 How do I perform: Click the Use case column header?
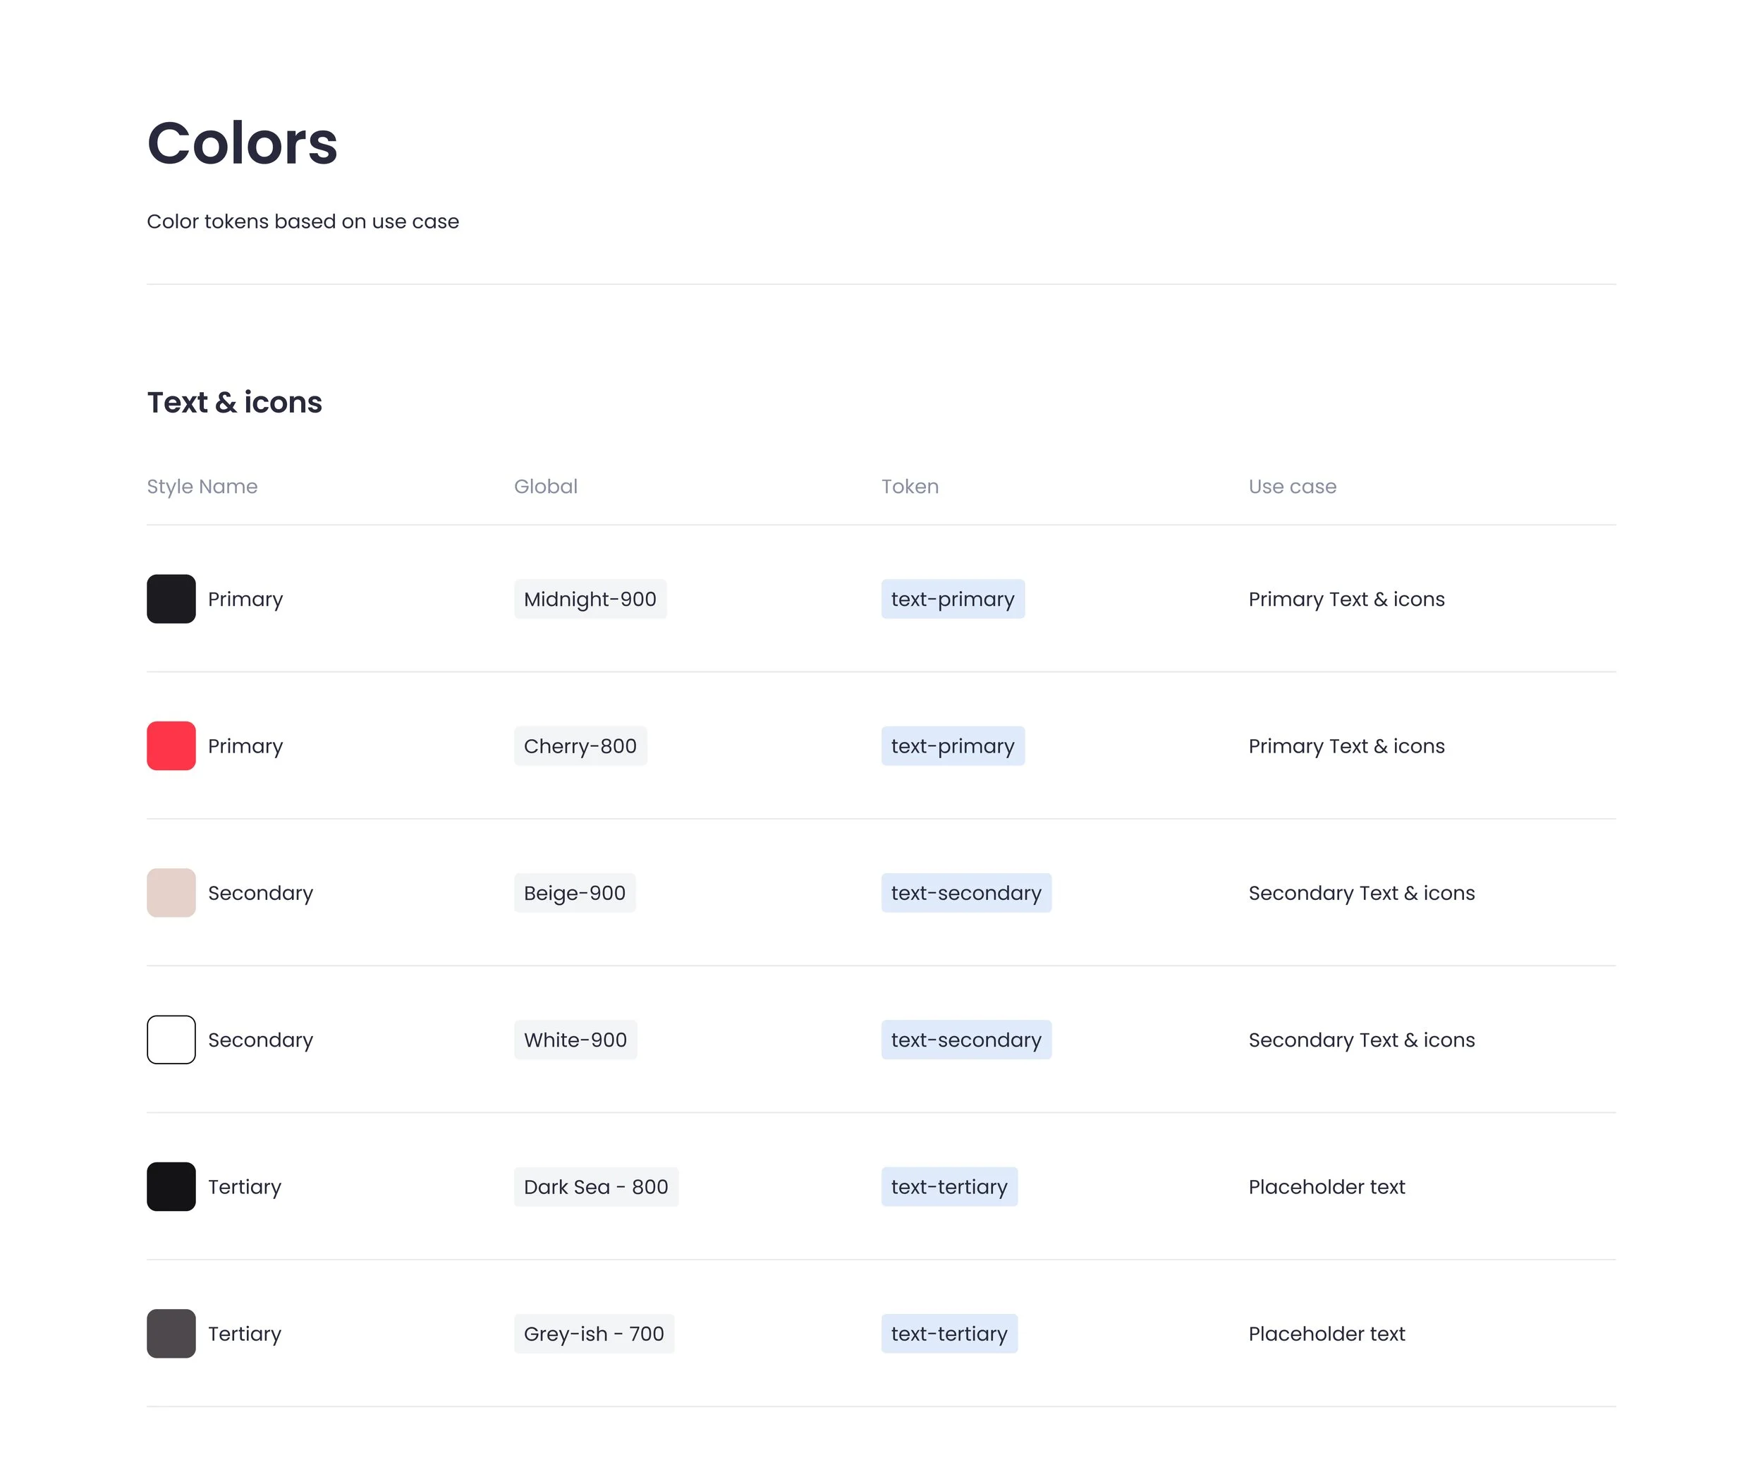(1292, 486)
